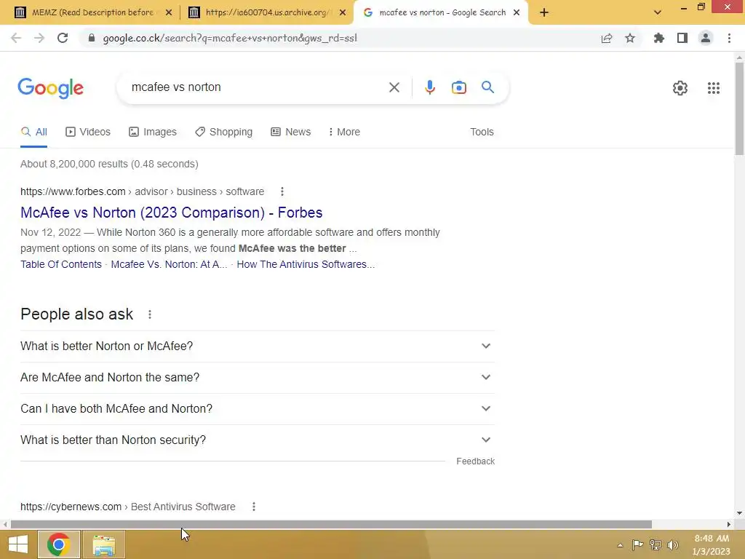Open Chrome three-dot menu
The width and height of the screenshot is (745, 559).
pos(729,38)
